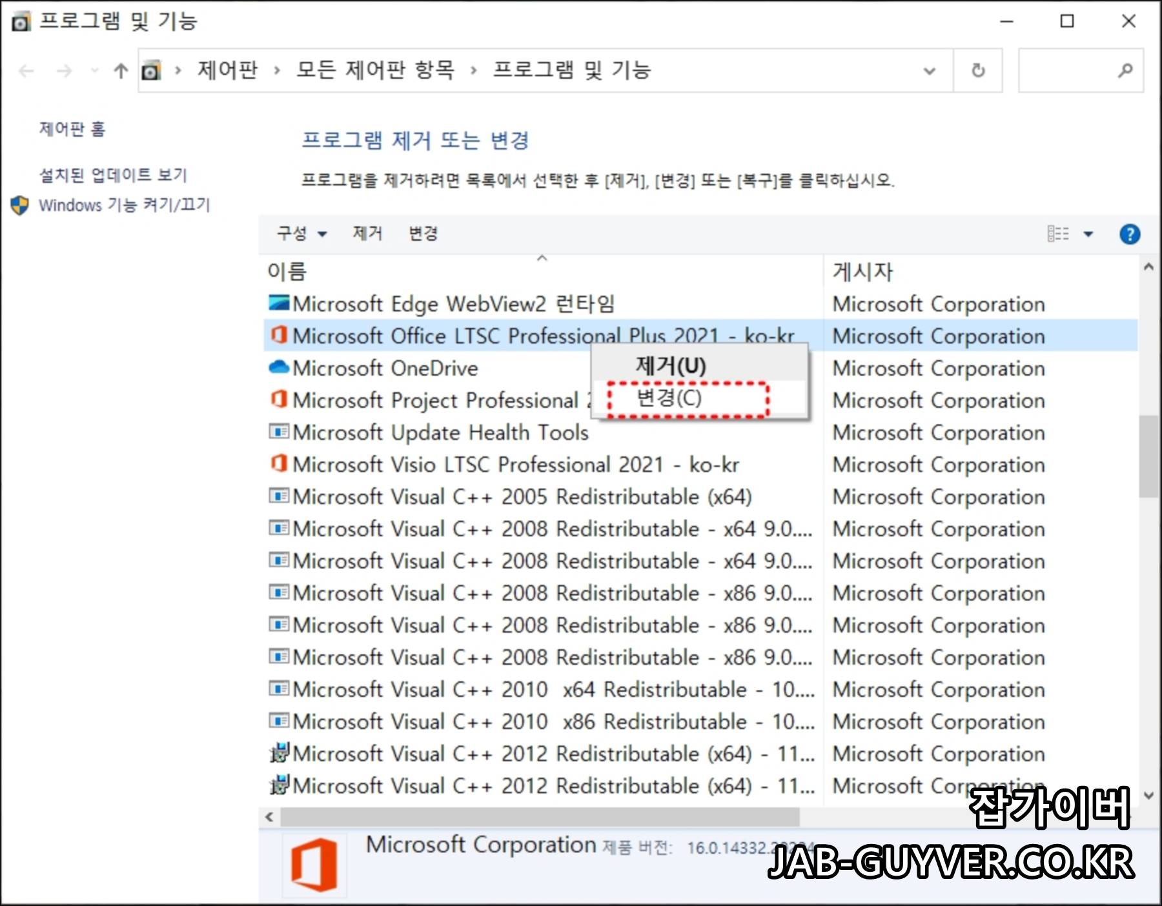1162x906 pixels.
Task: Select Microsoft Visio LTSC Professional 2021 entry
Action: pos(516,465)
